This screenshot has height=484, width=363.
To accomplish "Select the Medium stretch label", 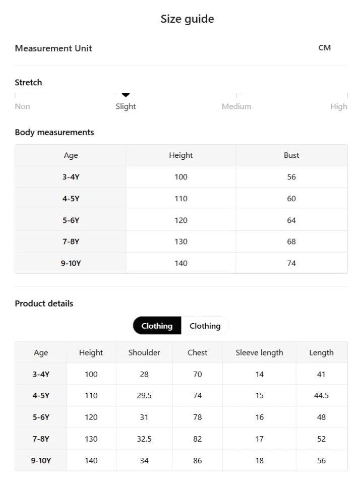I will coord(236,106).
